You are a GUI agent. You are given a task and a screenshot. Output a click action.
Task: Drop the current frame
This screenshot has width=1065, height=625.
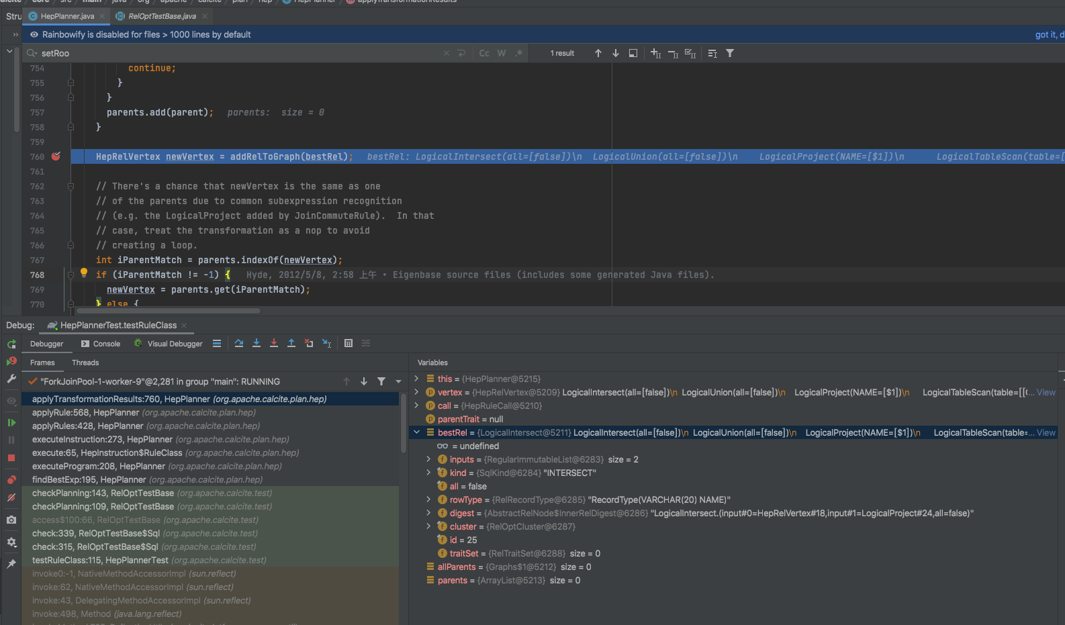309,343
